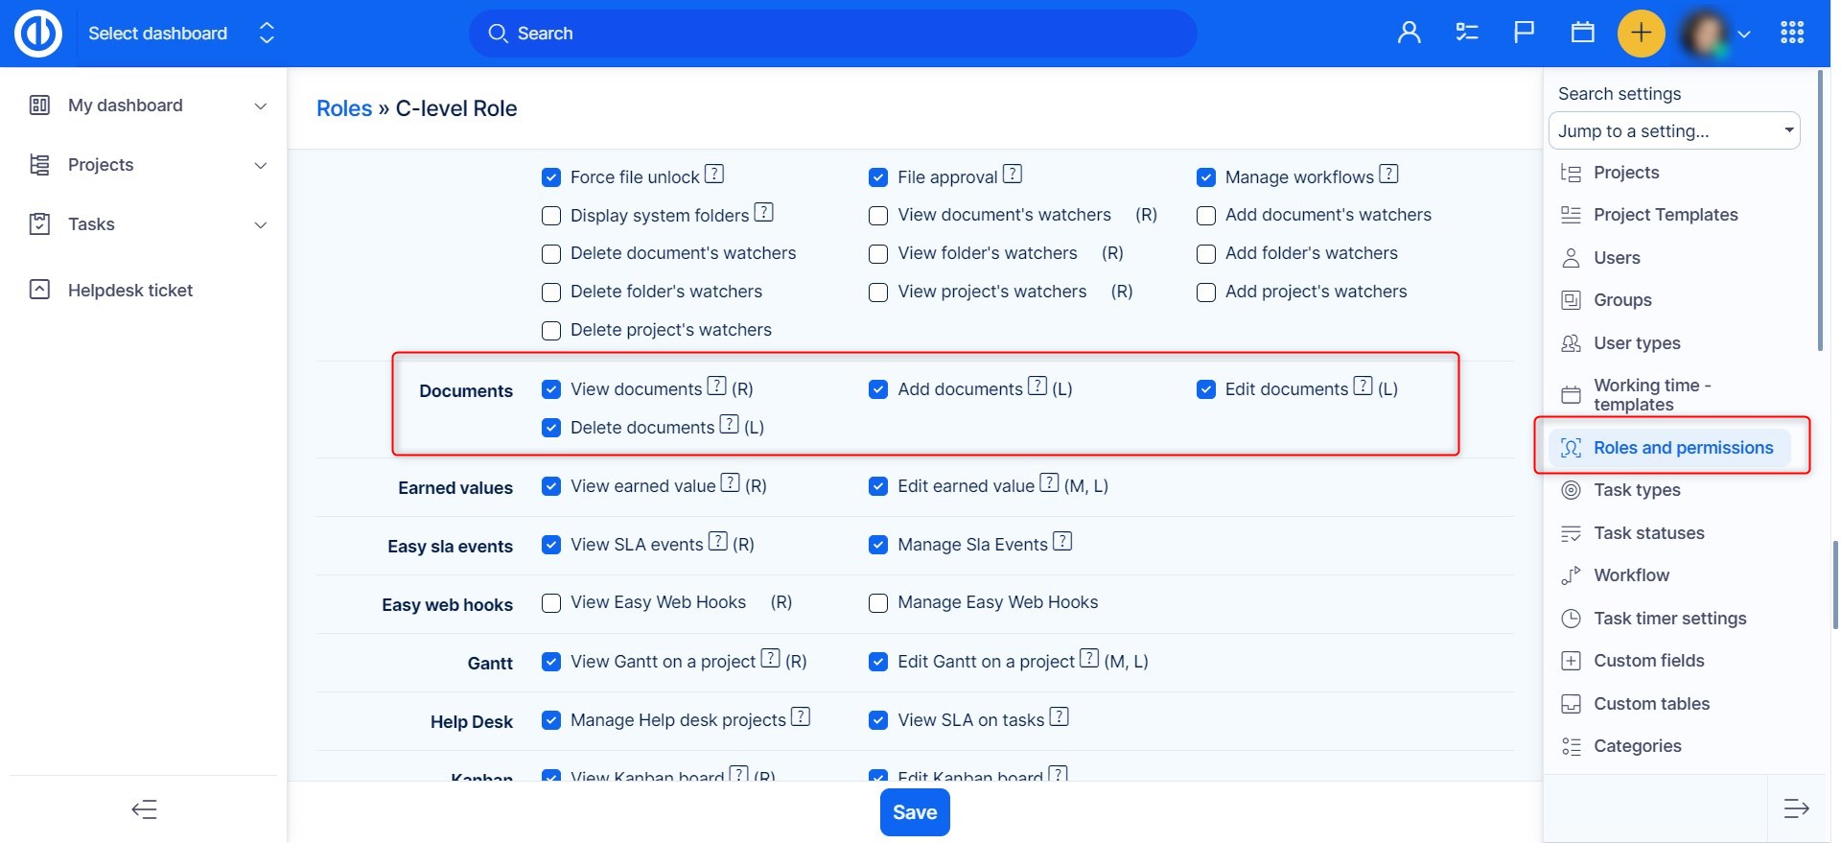
Task: Click the yellow plus add button
Action: tap(1641, 34)
